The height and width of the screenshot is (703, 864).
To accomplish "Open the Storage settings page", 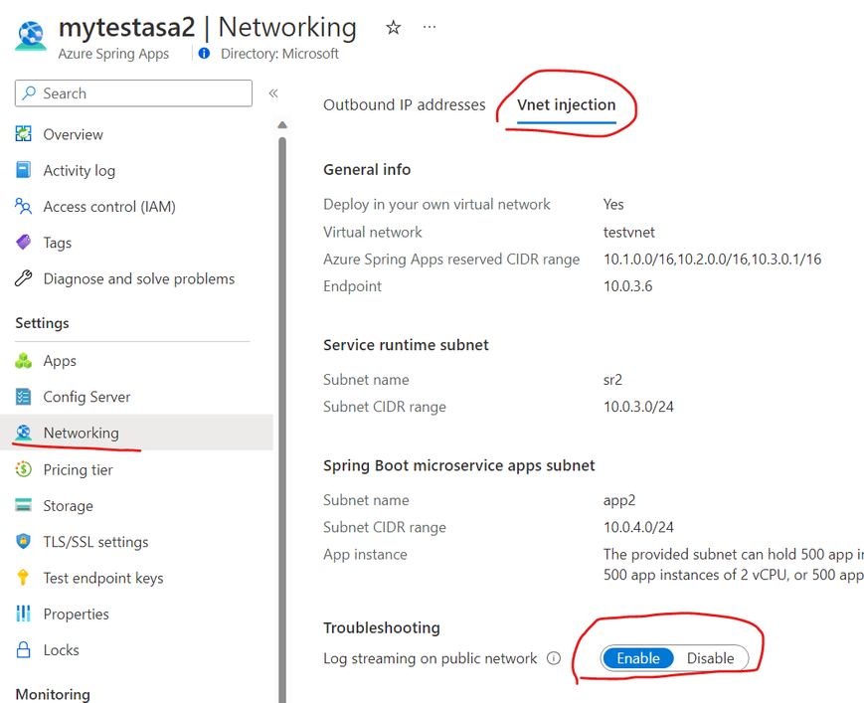I will (x=69, y=506).
